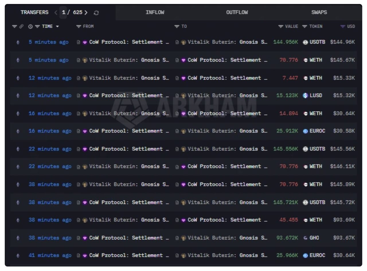Click the LUSD token icon
Screen dimensions: 367x271
[x=305, y=96]
